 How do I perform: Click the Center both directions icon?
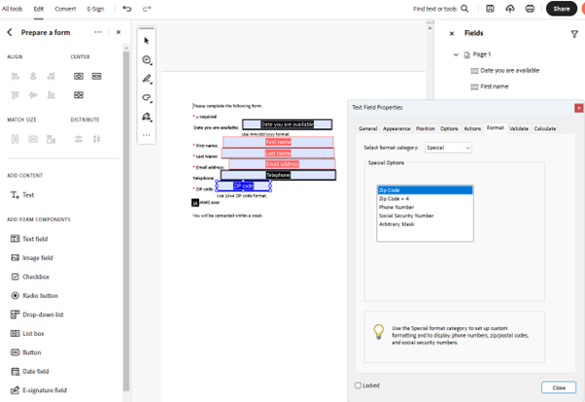pos(79,95)
